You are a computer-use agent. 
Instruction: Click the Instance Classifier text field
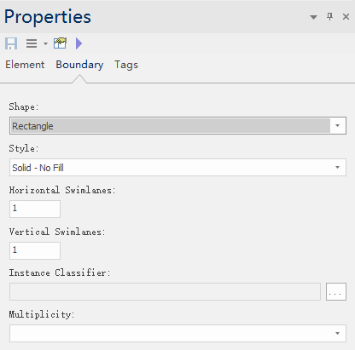165,291
